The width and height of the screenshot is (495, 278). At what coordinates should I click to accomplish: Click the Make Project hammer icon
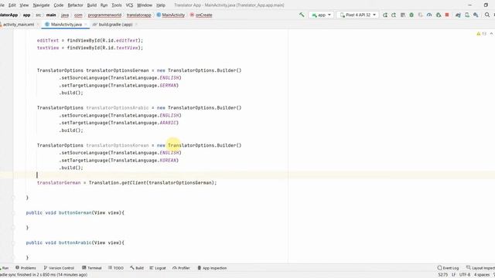(302, 15)
